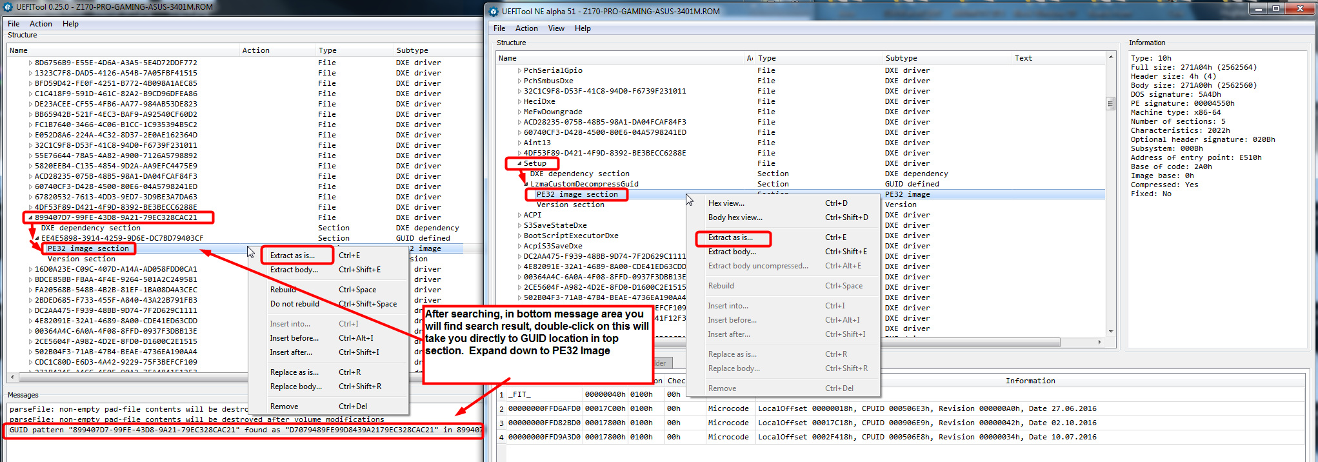This screenshot has width=1318, height=462.
Task: Click Subtype column header in UEFITool NE tree
Action: (x=947, y=58)
